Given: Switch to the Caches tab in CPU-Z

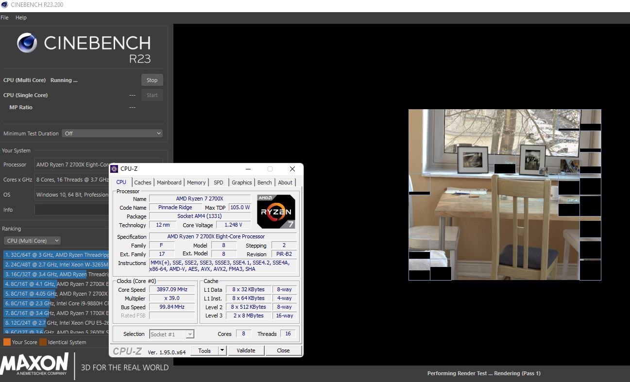Looking at the screenshot, I should click(143, 183).
